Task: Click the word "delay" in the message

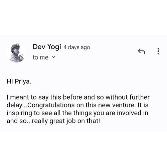Action: point(14,105)
